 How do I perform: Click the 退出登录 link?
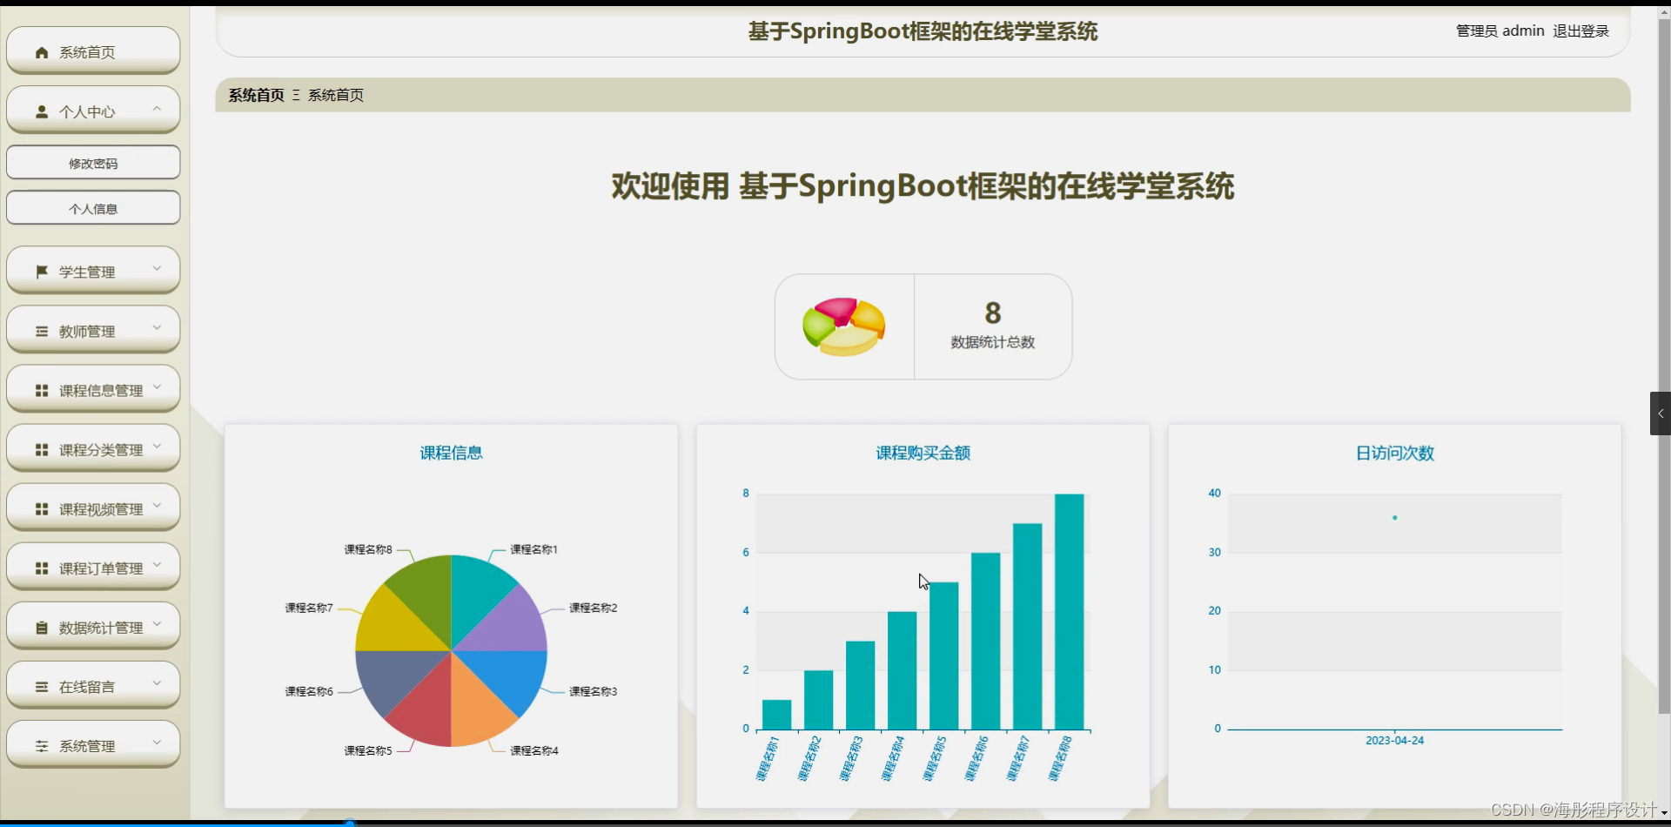[x=1581, y=30]
